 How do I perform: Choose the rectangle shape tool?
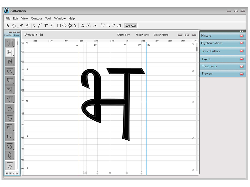tap(59, 26)
